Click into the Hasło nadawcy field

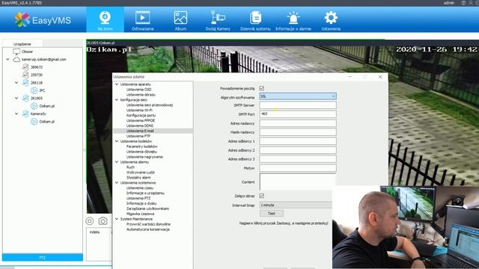[298, 132]
